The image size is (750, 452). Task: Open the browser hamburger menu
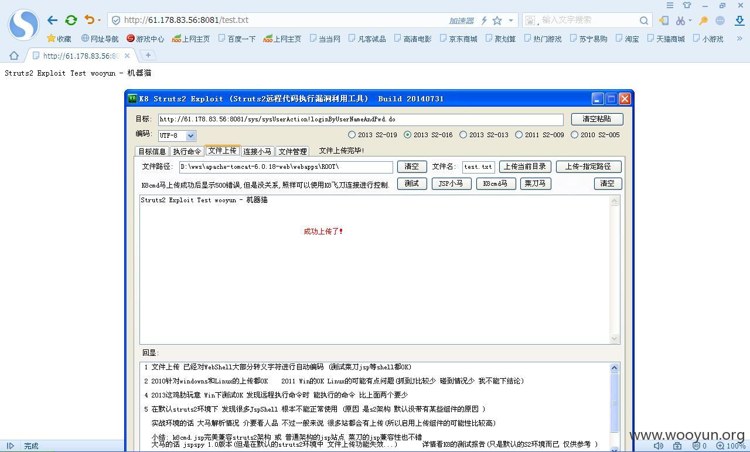670,5
